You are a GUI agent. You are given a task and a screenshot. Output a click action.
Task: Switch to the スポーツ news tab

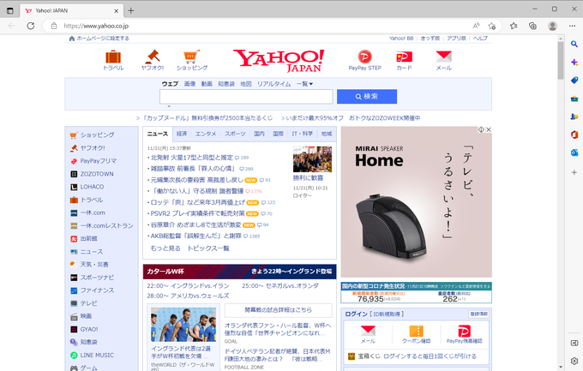(235, 134)
